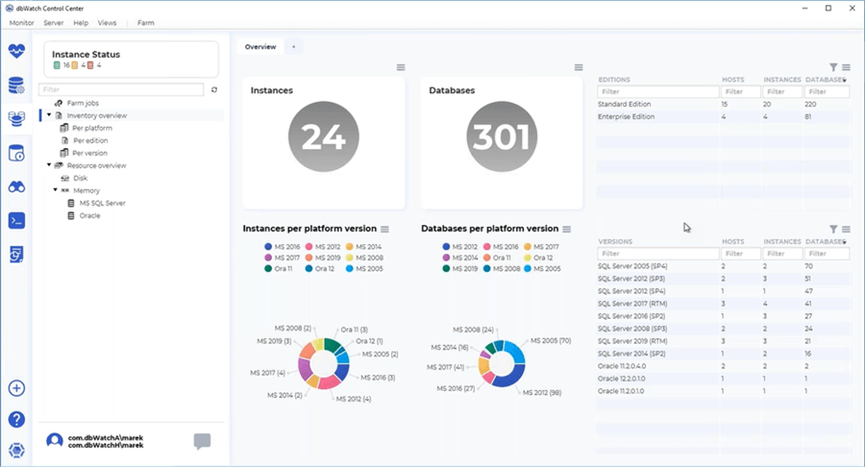This screenshot has width=865, height=467.
Task: Open the Databases card hamburger menu
Action: pos(579,67)
